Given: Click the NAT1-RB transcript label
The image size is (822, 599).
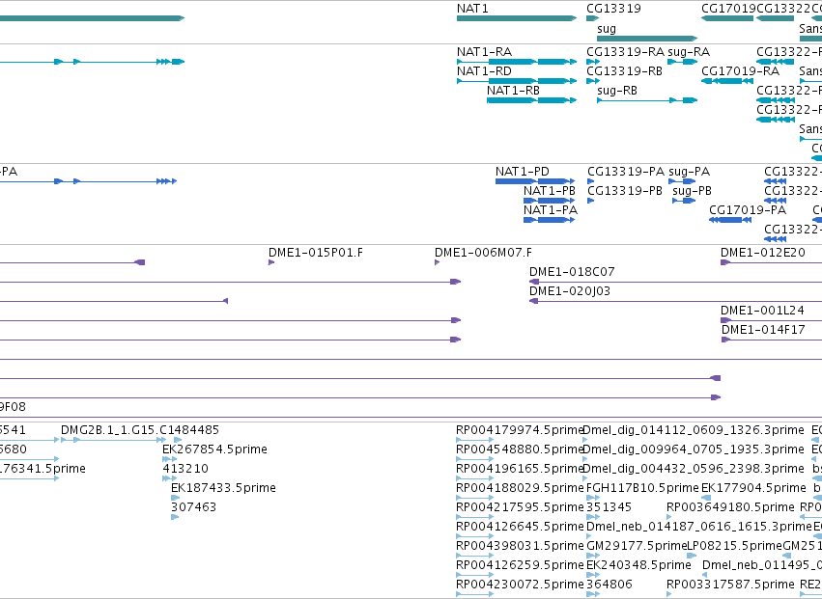Looking at the screenshot, I should (513, 91).
